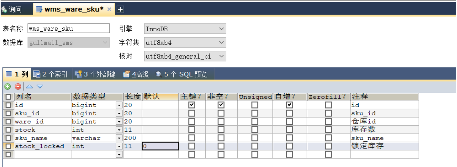Open data type dropdown for ware_id row
The height and width of the screenshot is (167, 457).
(x=119, y=122)
